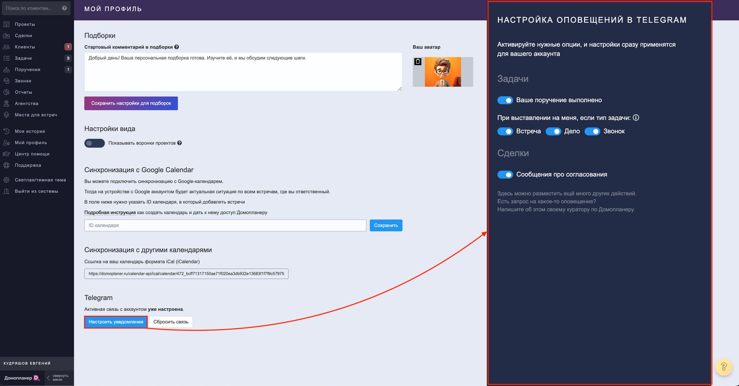Click help icon next to Стартовый комментарий
This screenshot has width=739, height=386.
(x=176, y=47)
